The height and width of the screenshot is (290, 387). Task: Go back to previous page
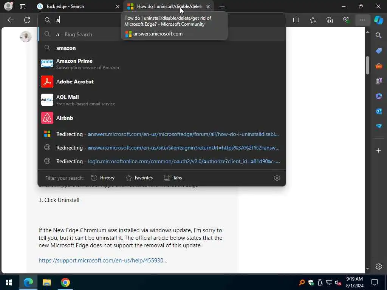10,20
